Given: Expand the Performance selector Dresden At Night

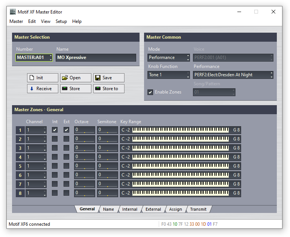Looking at the screenshot, I should [233, 75].
